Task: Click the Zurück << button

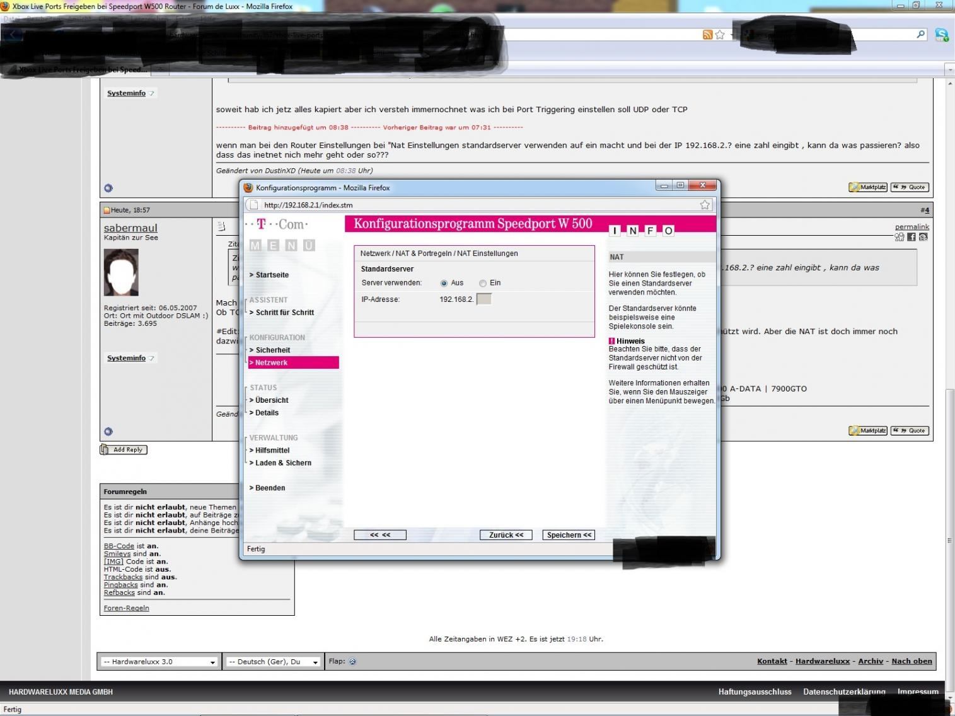Action: click(x=506, y=535)
